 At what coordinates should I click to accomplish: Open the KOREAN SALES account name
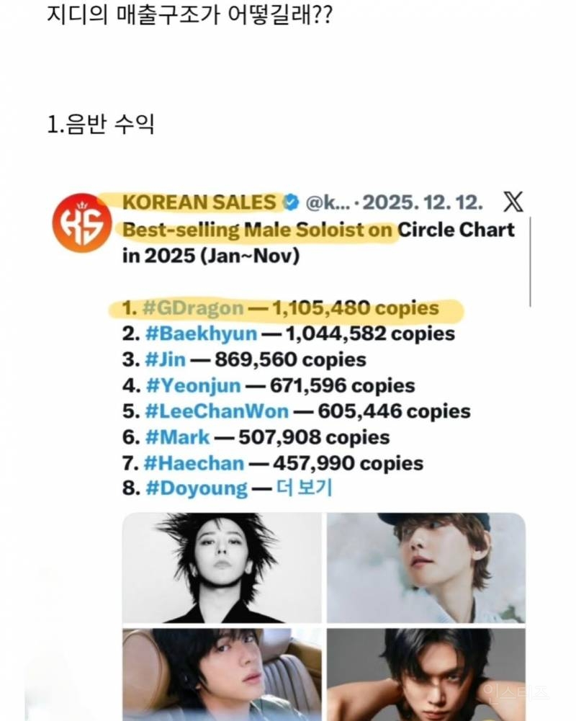pos(199,202)
